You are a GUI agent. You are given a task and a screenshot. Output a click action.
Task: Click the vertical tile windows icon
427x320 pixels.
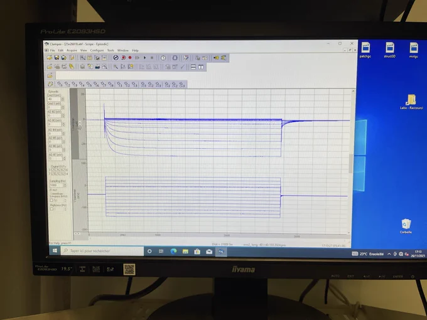201,67
